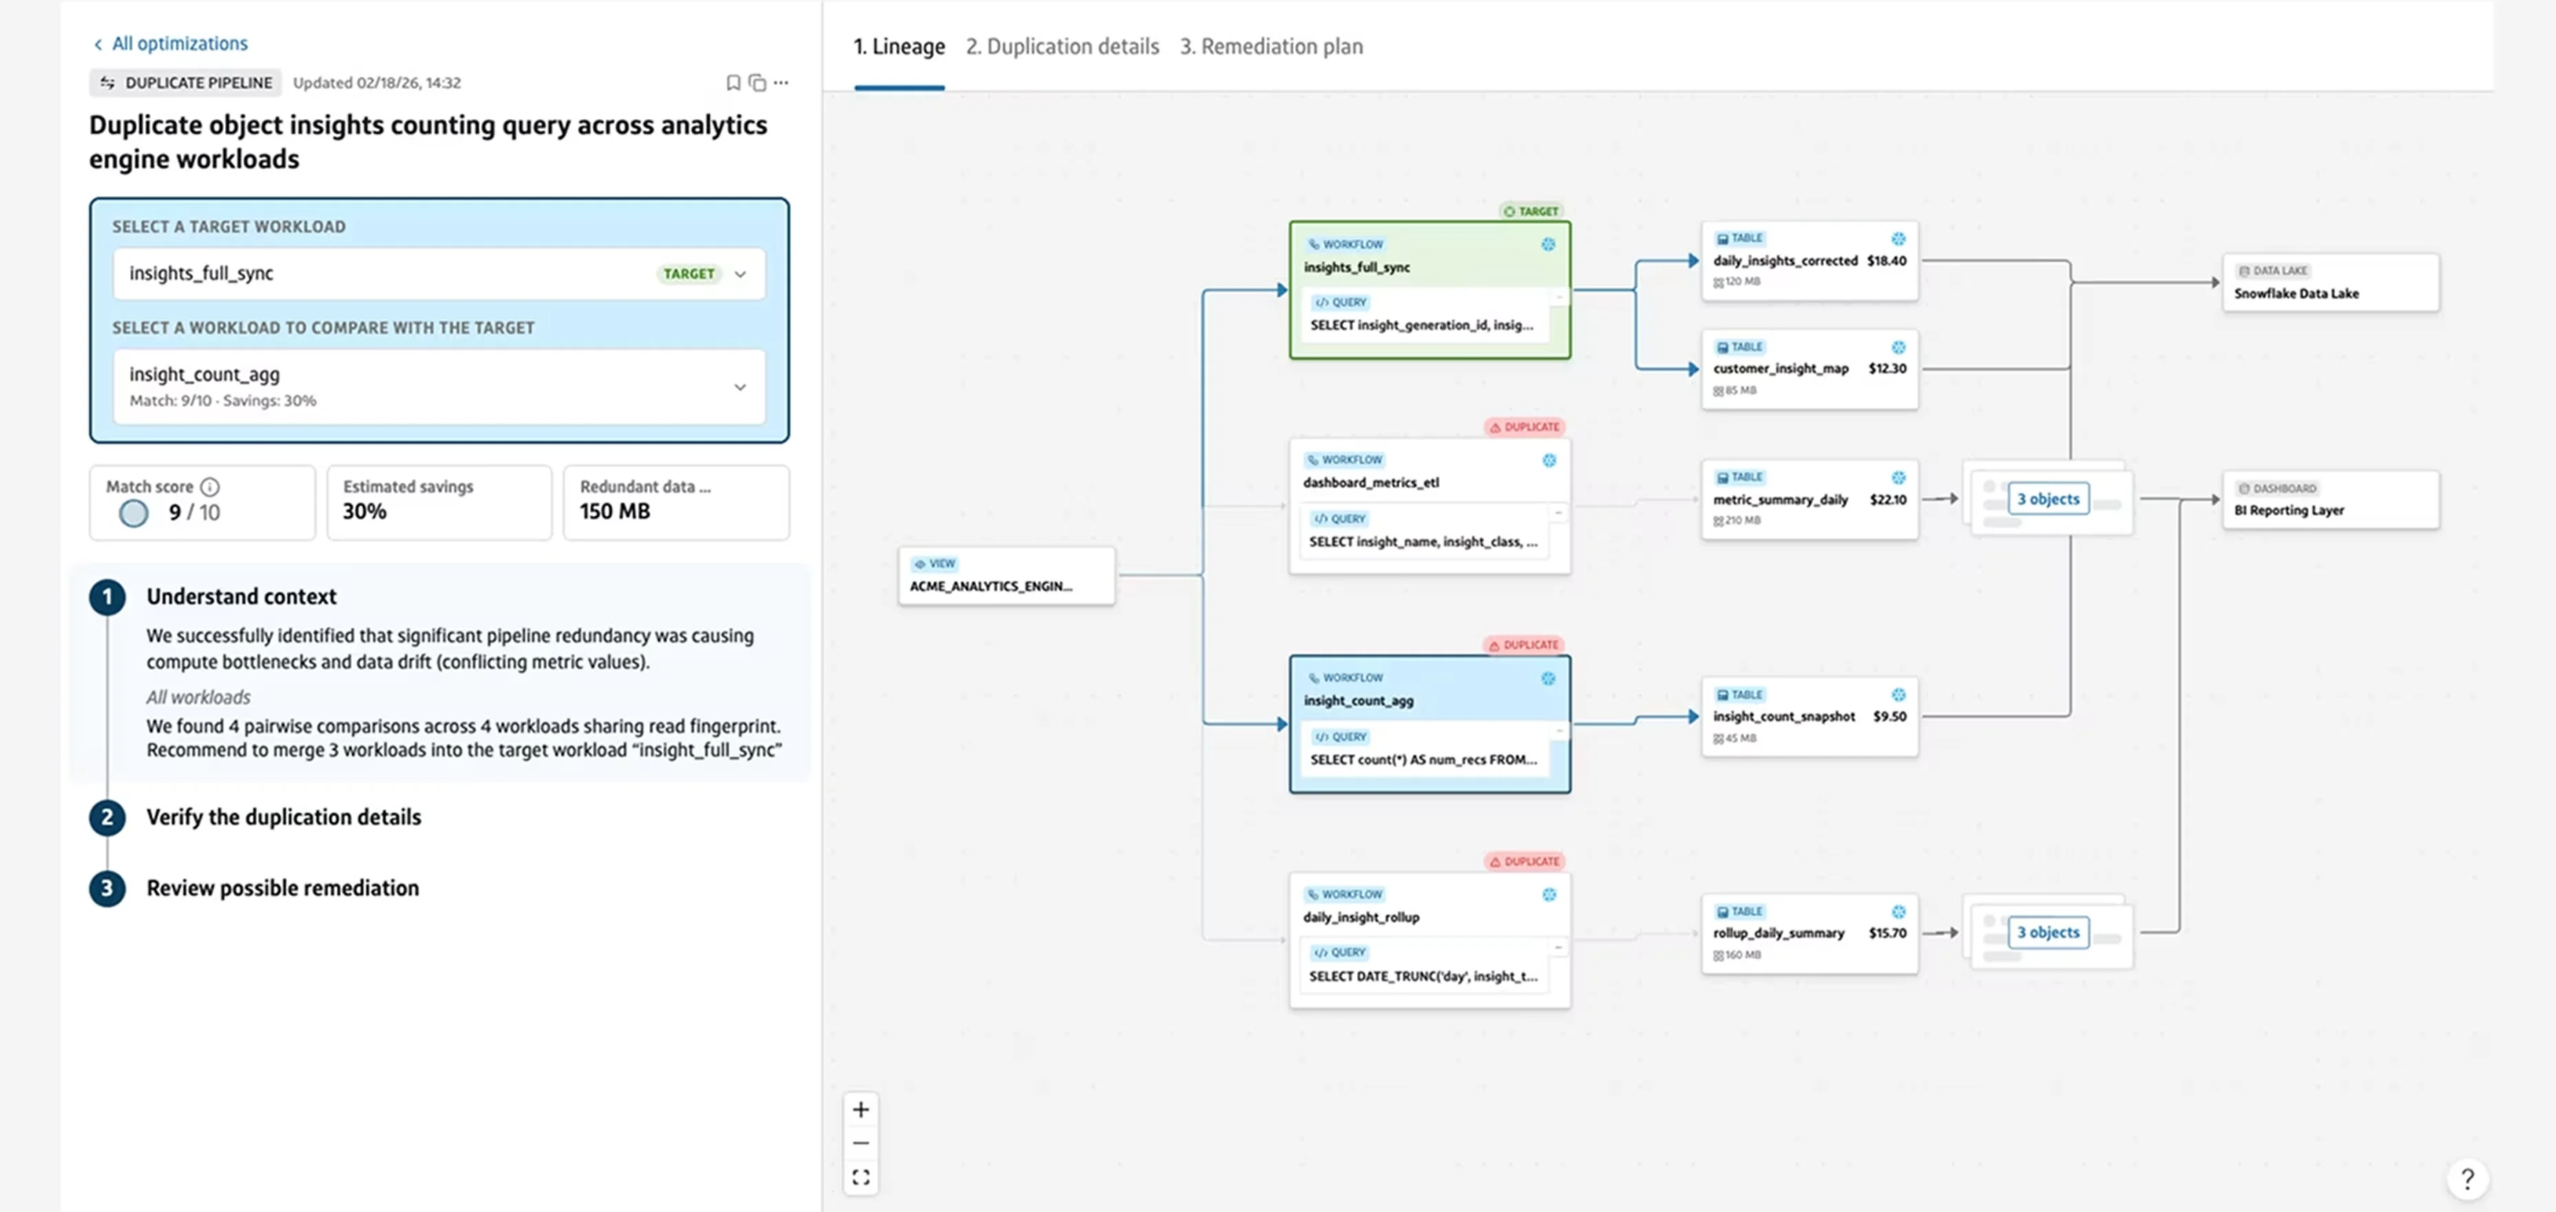Viewport: 2556px width, 1212px height.
Task: Select the ACME_ANALYTICS_ENGIN view node
Action: [1006, 576]
